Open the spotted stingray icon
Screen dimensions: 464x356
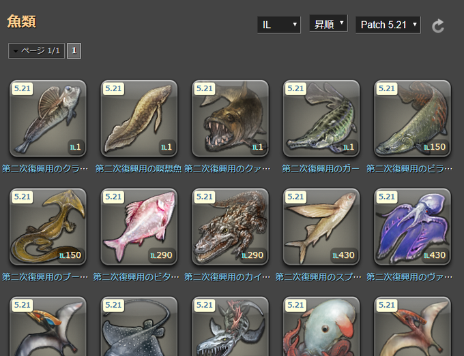pyautogui.click(x=139, y=327)
